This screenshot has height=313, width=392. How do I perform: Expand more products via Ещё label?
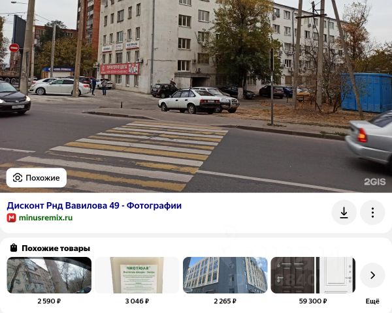coord(372,301)
